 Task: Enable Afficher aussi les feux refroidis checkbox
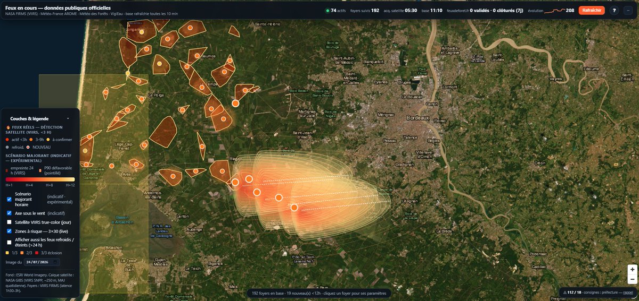(x=9, y=242)
